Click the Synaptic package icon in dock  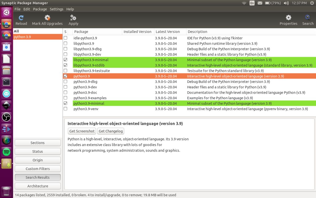(x=6, y=163)
